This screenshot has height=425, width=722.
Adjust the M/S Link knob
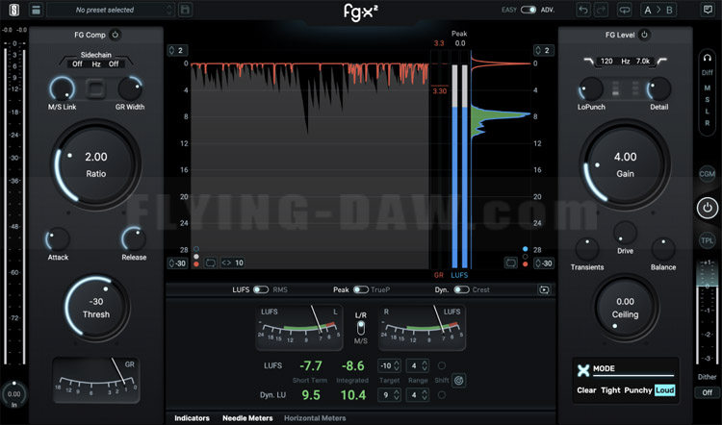click(x=63, y=88)
